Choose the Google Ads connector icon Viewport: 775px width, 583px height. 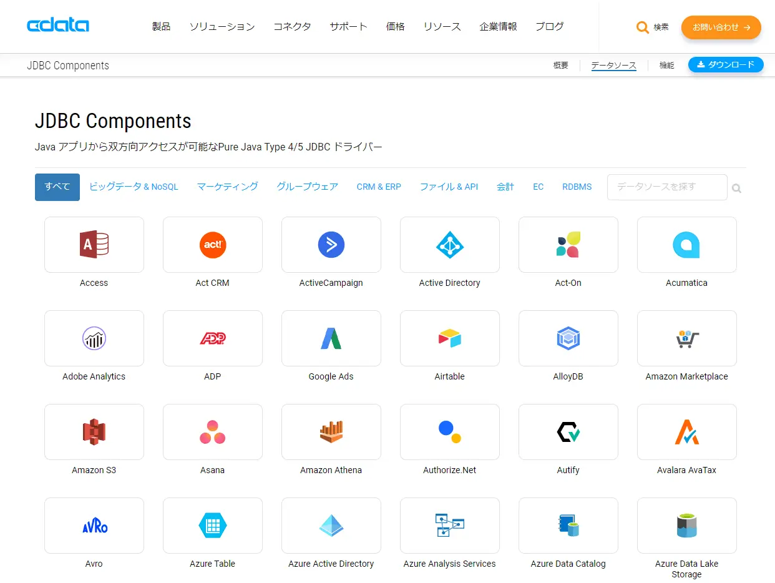331,338
